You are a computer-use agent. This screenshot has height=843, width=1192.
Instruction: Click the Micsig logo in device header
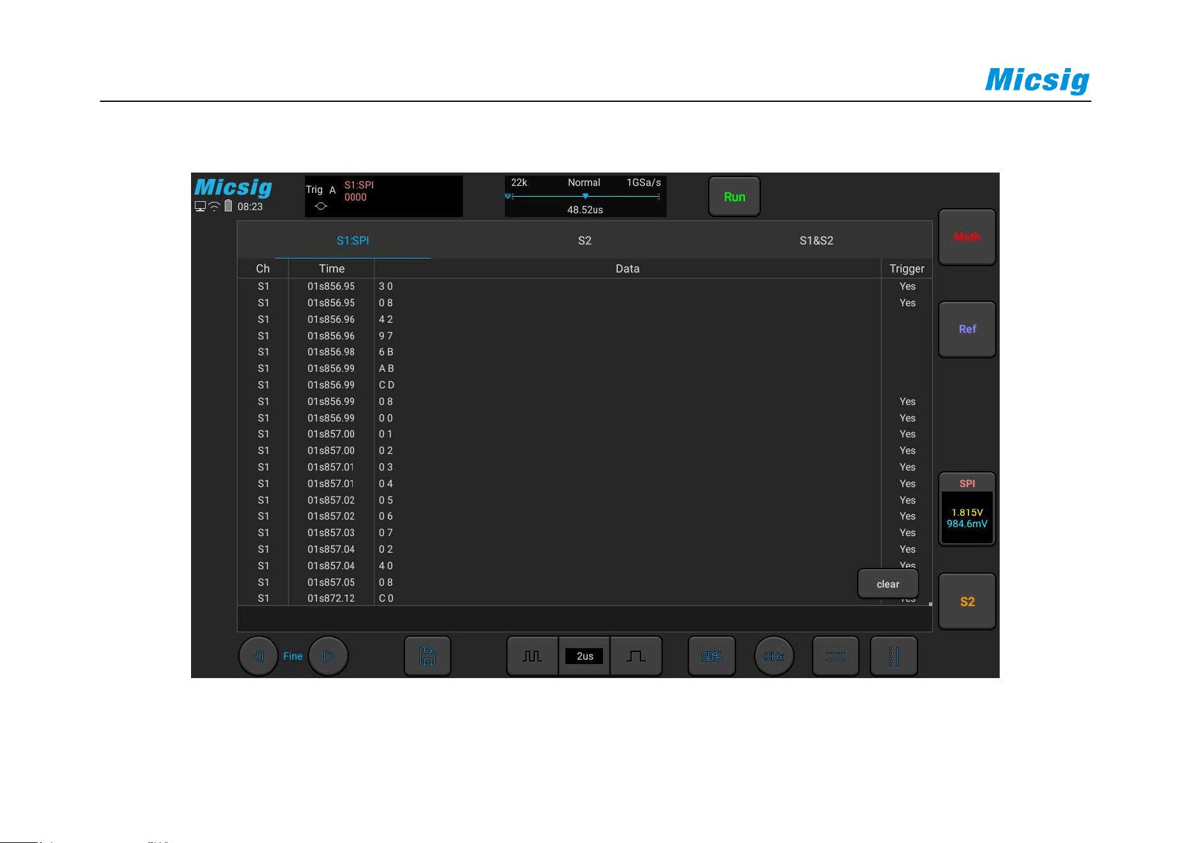point(233,187)
